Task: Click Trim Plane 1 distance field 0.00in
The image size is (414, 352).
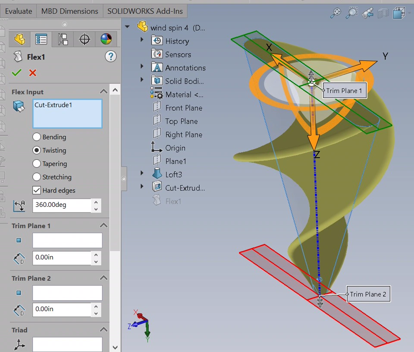Action: (x=62, y=258)
